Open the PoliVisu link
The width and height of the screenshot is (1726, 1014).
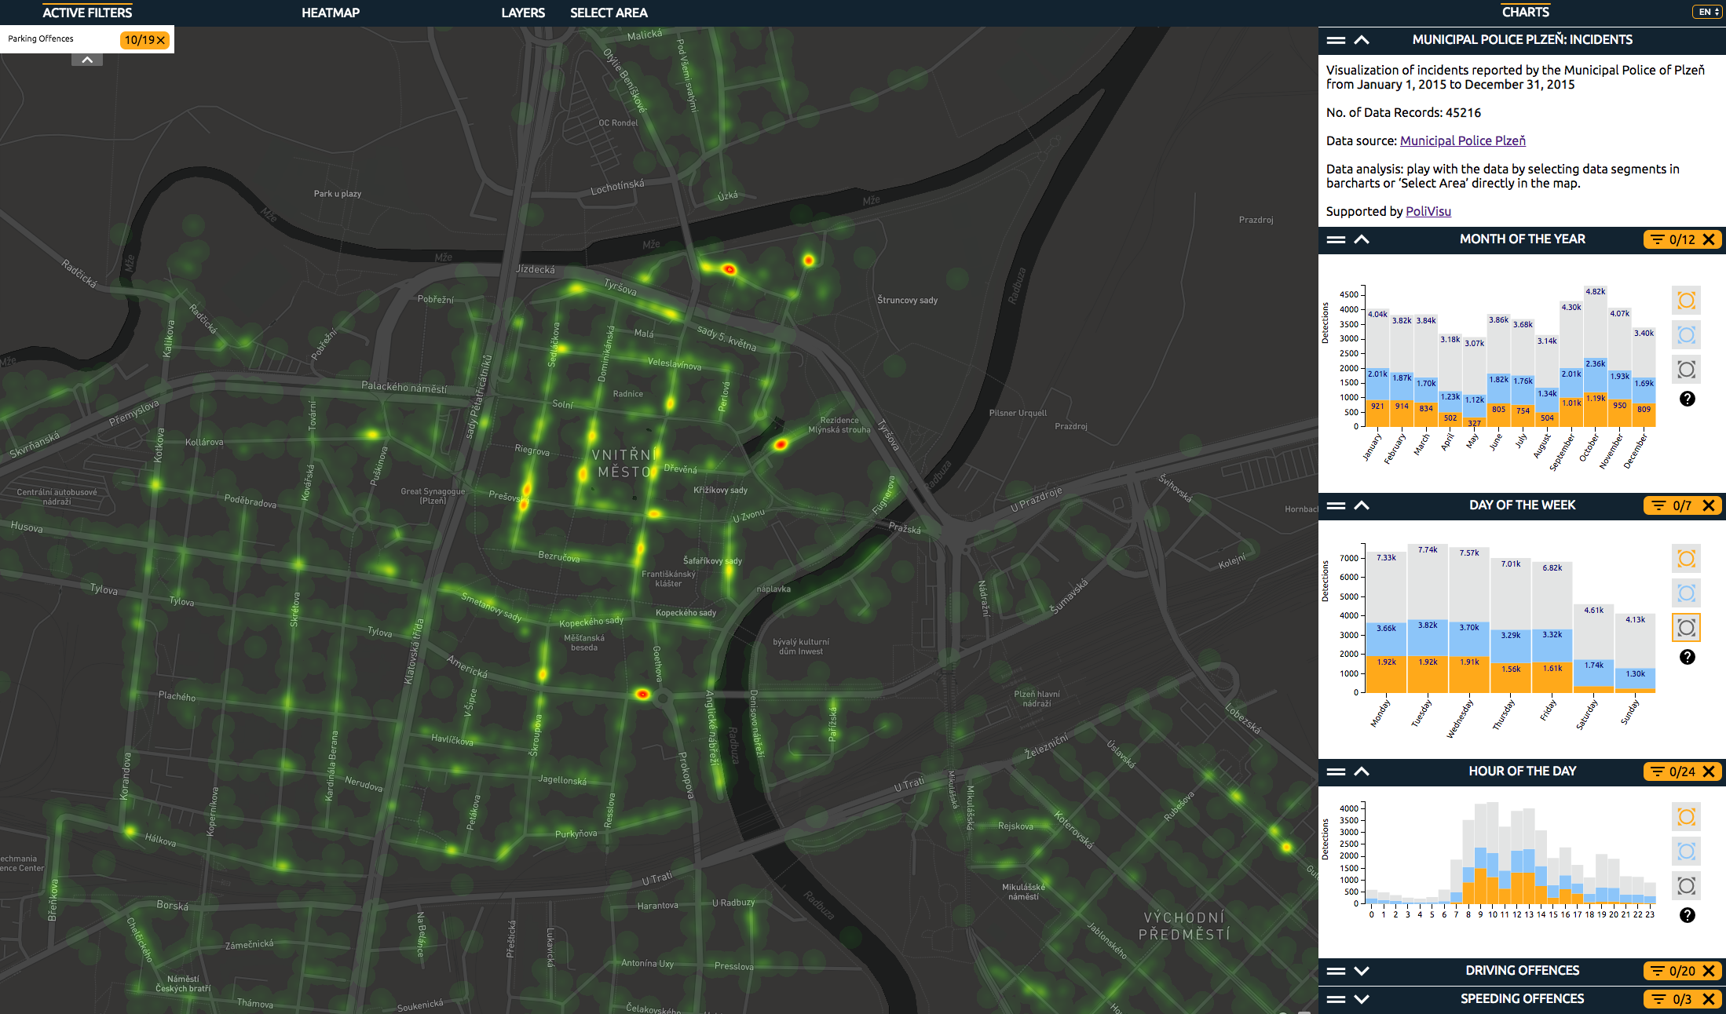(x=1428, y=211)
